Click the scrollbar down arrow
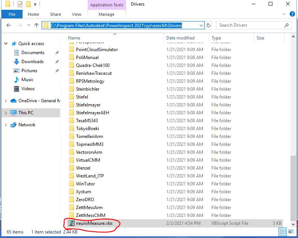This screenshot has width=298, height=238. (x=293, y=224)
